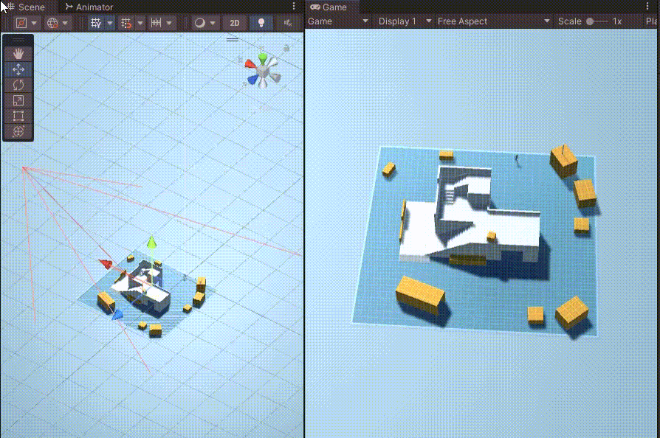The width and height of the screenshot is (660, 438).
Task: Select the Move tool
Action: click(x=18, y=69)
